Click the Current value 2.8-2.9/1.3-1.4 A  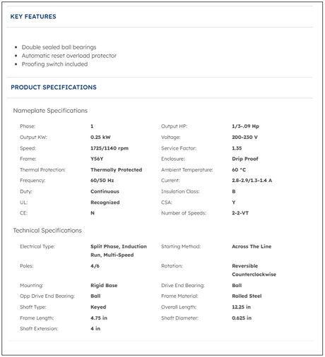click(252, 181)
